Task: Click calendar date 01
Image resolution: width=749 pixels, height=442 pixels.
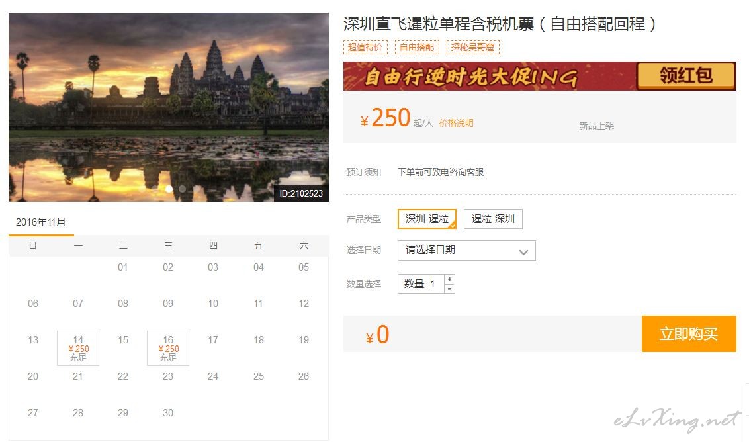Action: [123, 267]
